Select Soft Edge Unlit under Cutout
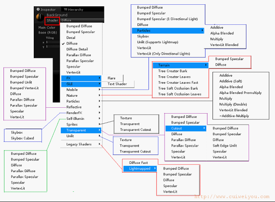 (225, 146)
